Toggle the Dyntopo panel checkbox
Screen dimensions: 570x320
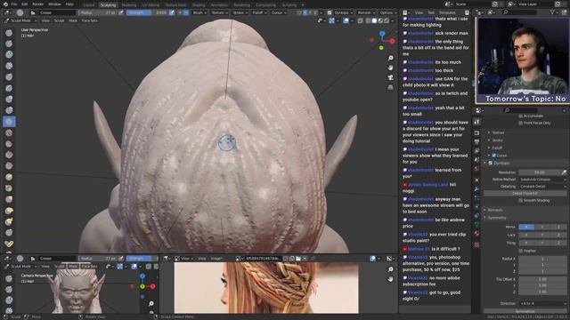(x=491, y=164)
